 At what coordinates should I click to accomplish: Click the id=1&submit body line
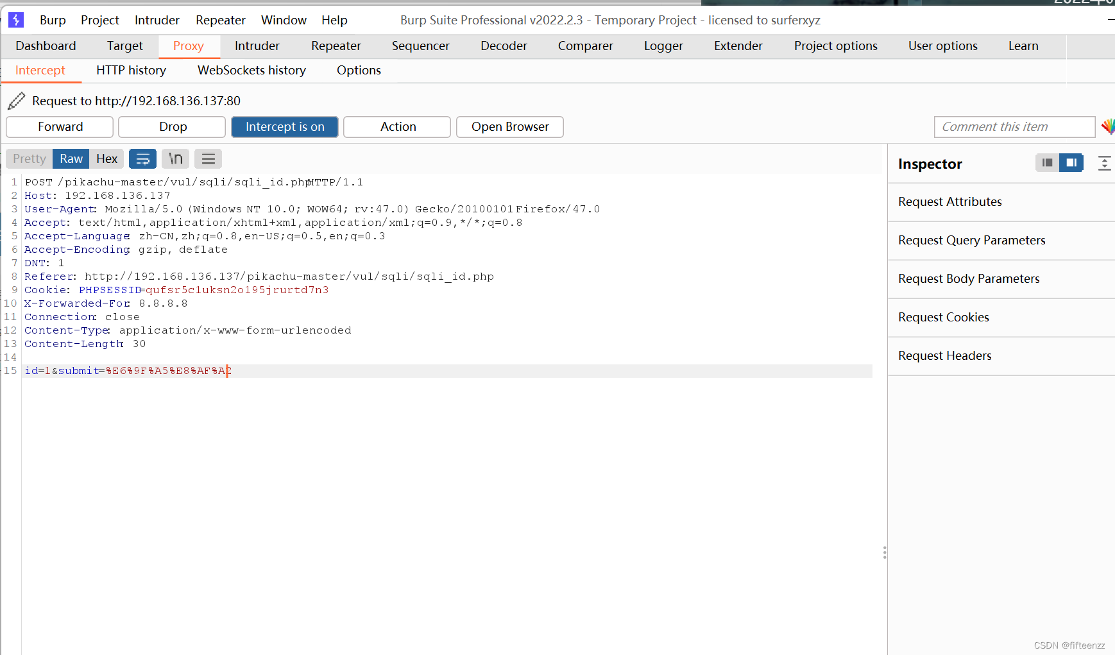128,371
